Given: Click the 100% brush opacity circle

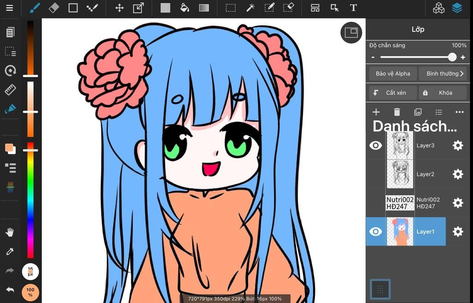Looking at the screenshot, I should point(30,292).
